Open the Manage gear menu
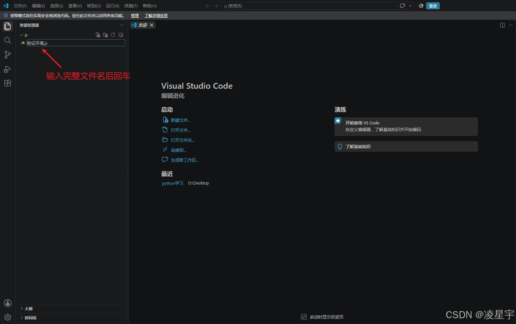The width and height of the screenshot is (516, 324). pyautogui.click(x=8, y=317)
